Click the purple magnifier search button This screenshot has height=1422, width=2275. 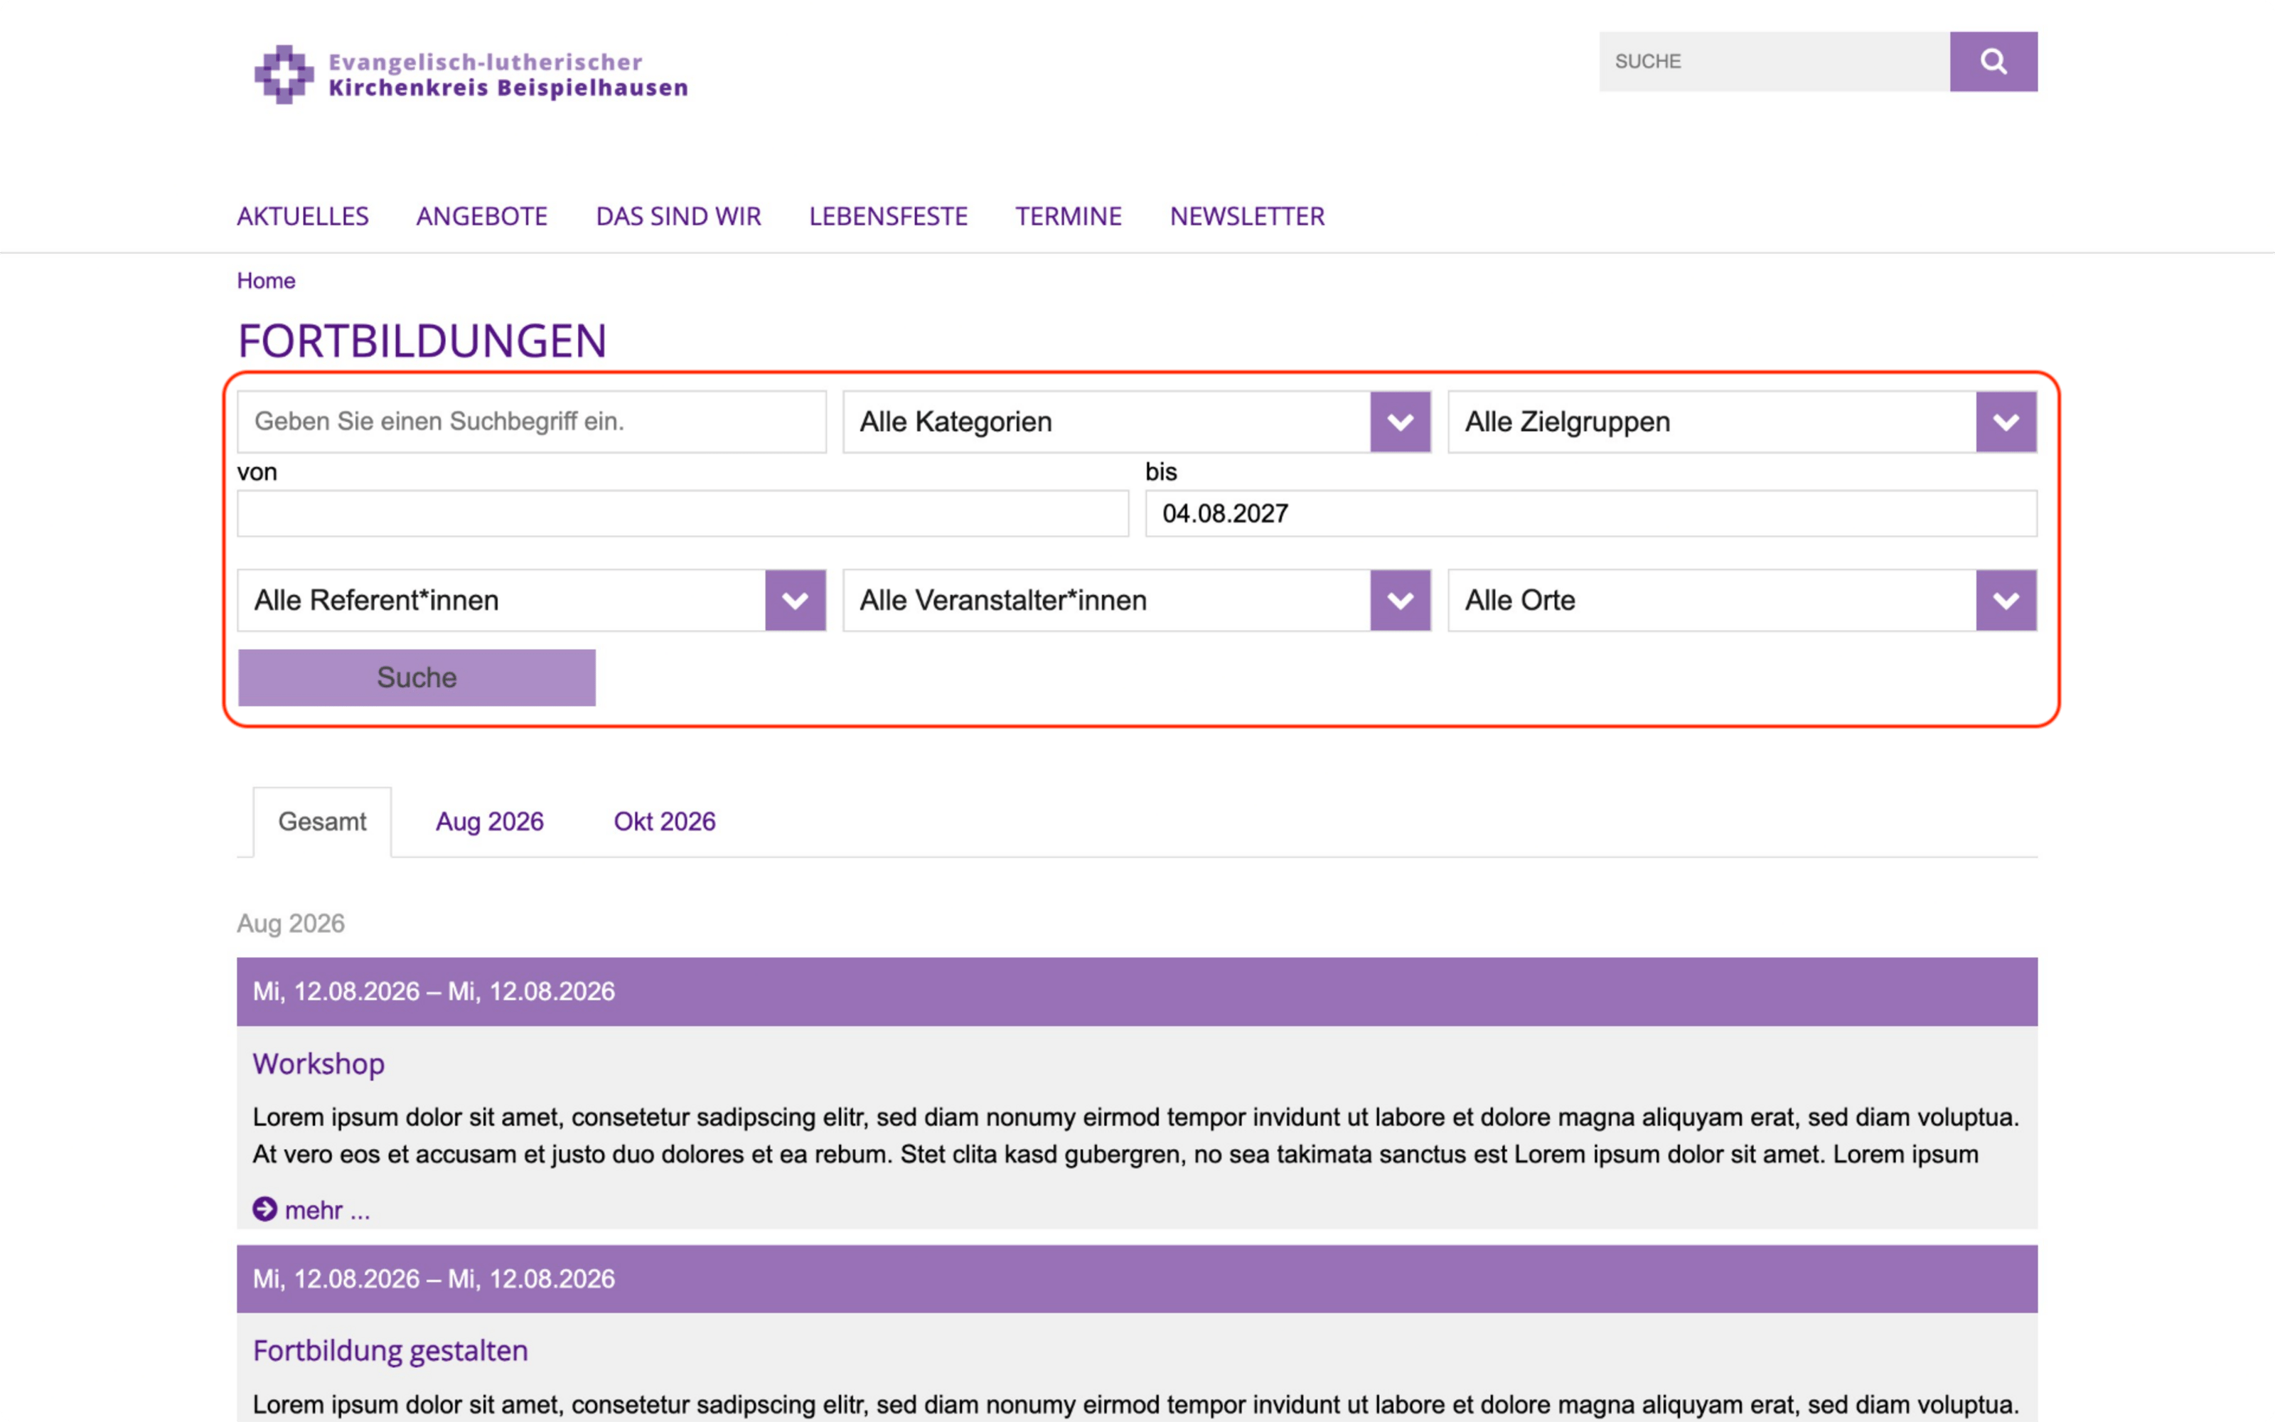point(1993,61)
